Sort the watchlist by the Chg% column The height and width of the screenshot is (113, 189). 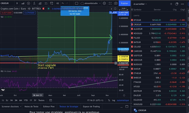[183, 10]
